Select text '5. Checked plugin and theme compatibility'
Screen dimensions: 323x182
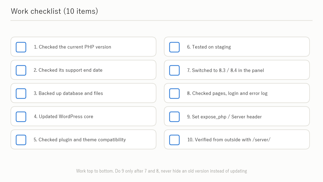[x=80, y=140]
